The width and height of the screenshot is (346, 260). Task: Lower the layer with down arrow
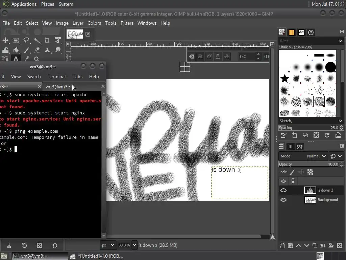[x=307, y=245]
